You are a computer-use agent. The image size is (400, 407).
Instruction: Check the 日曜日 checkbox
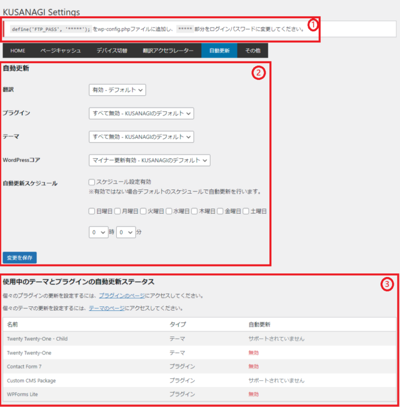click(92, 211)
